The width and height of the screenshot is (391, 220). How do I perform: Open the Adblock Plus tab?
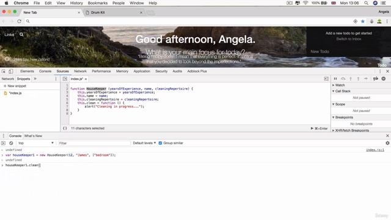[x=197, y=71]
